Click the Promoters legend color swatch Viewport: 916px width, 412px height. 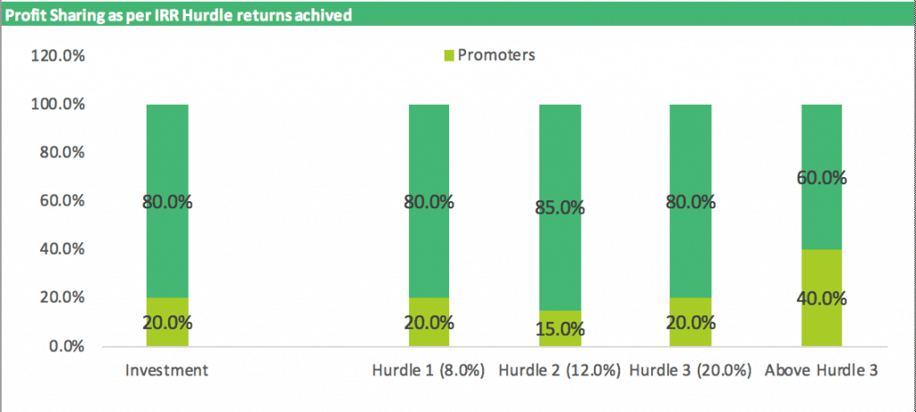click(449, 56)
